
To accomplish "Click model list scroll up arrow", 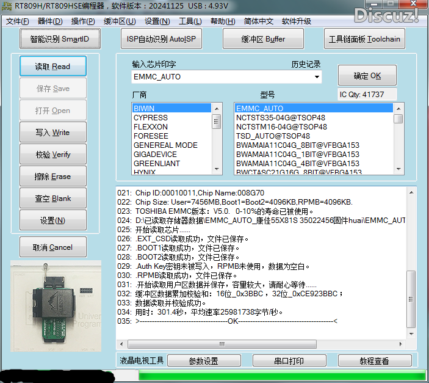I will pos(398,109).
